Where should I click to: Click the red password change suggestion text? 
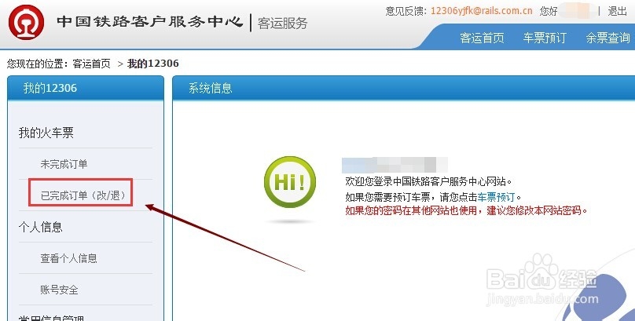coord(466,210)
